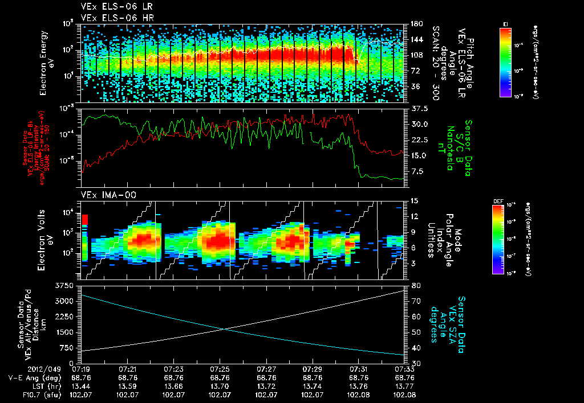The height and width of the screenshot is (403, 584).
Task: Click the '144' pitch angle tick label
Action: (x=417, y=39)
